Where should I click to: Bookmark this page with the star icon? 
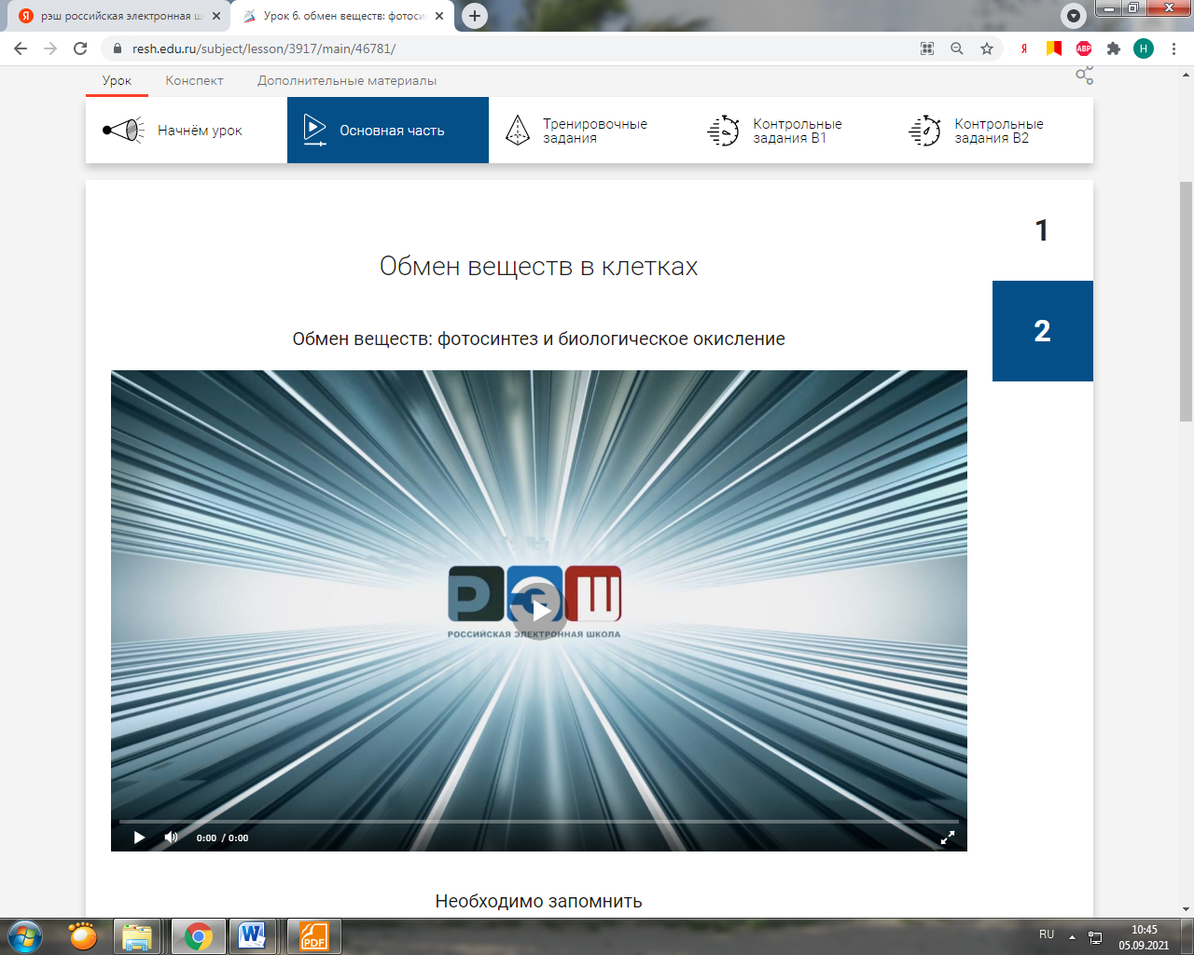tap(987, 48)
